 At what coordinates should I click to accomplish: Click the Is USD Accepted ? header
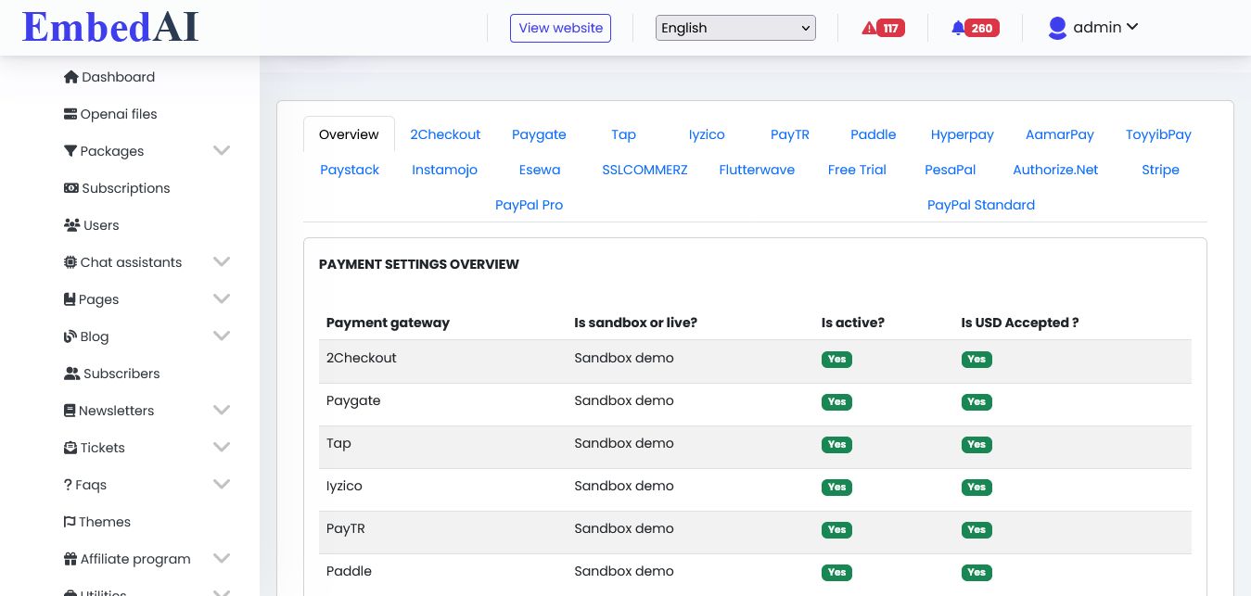[x=1020, y=323]
